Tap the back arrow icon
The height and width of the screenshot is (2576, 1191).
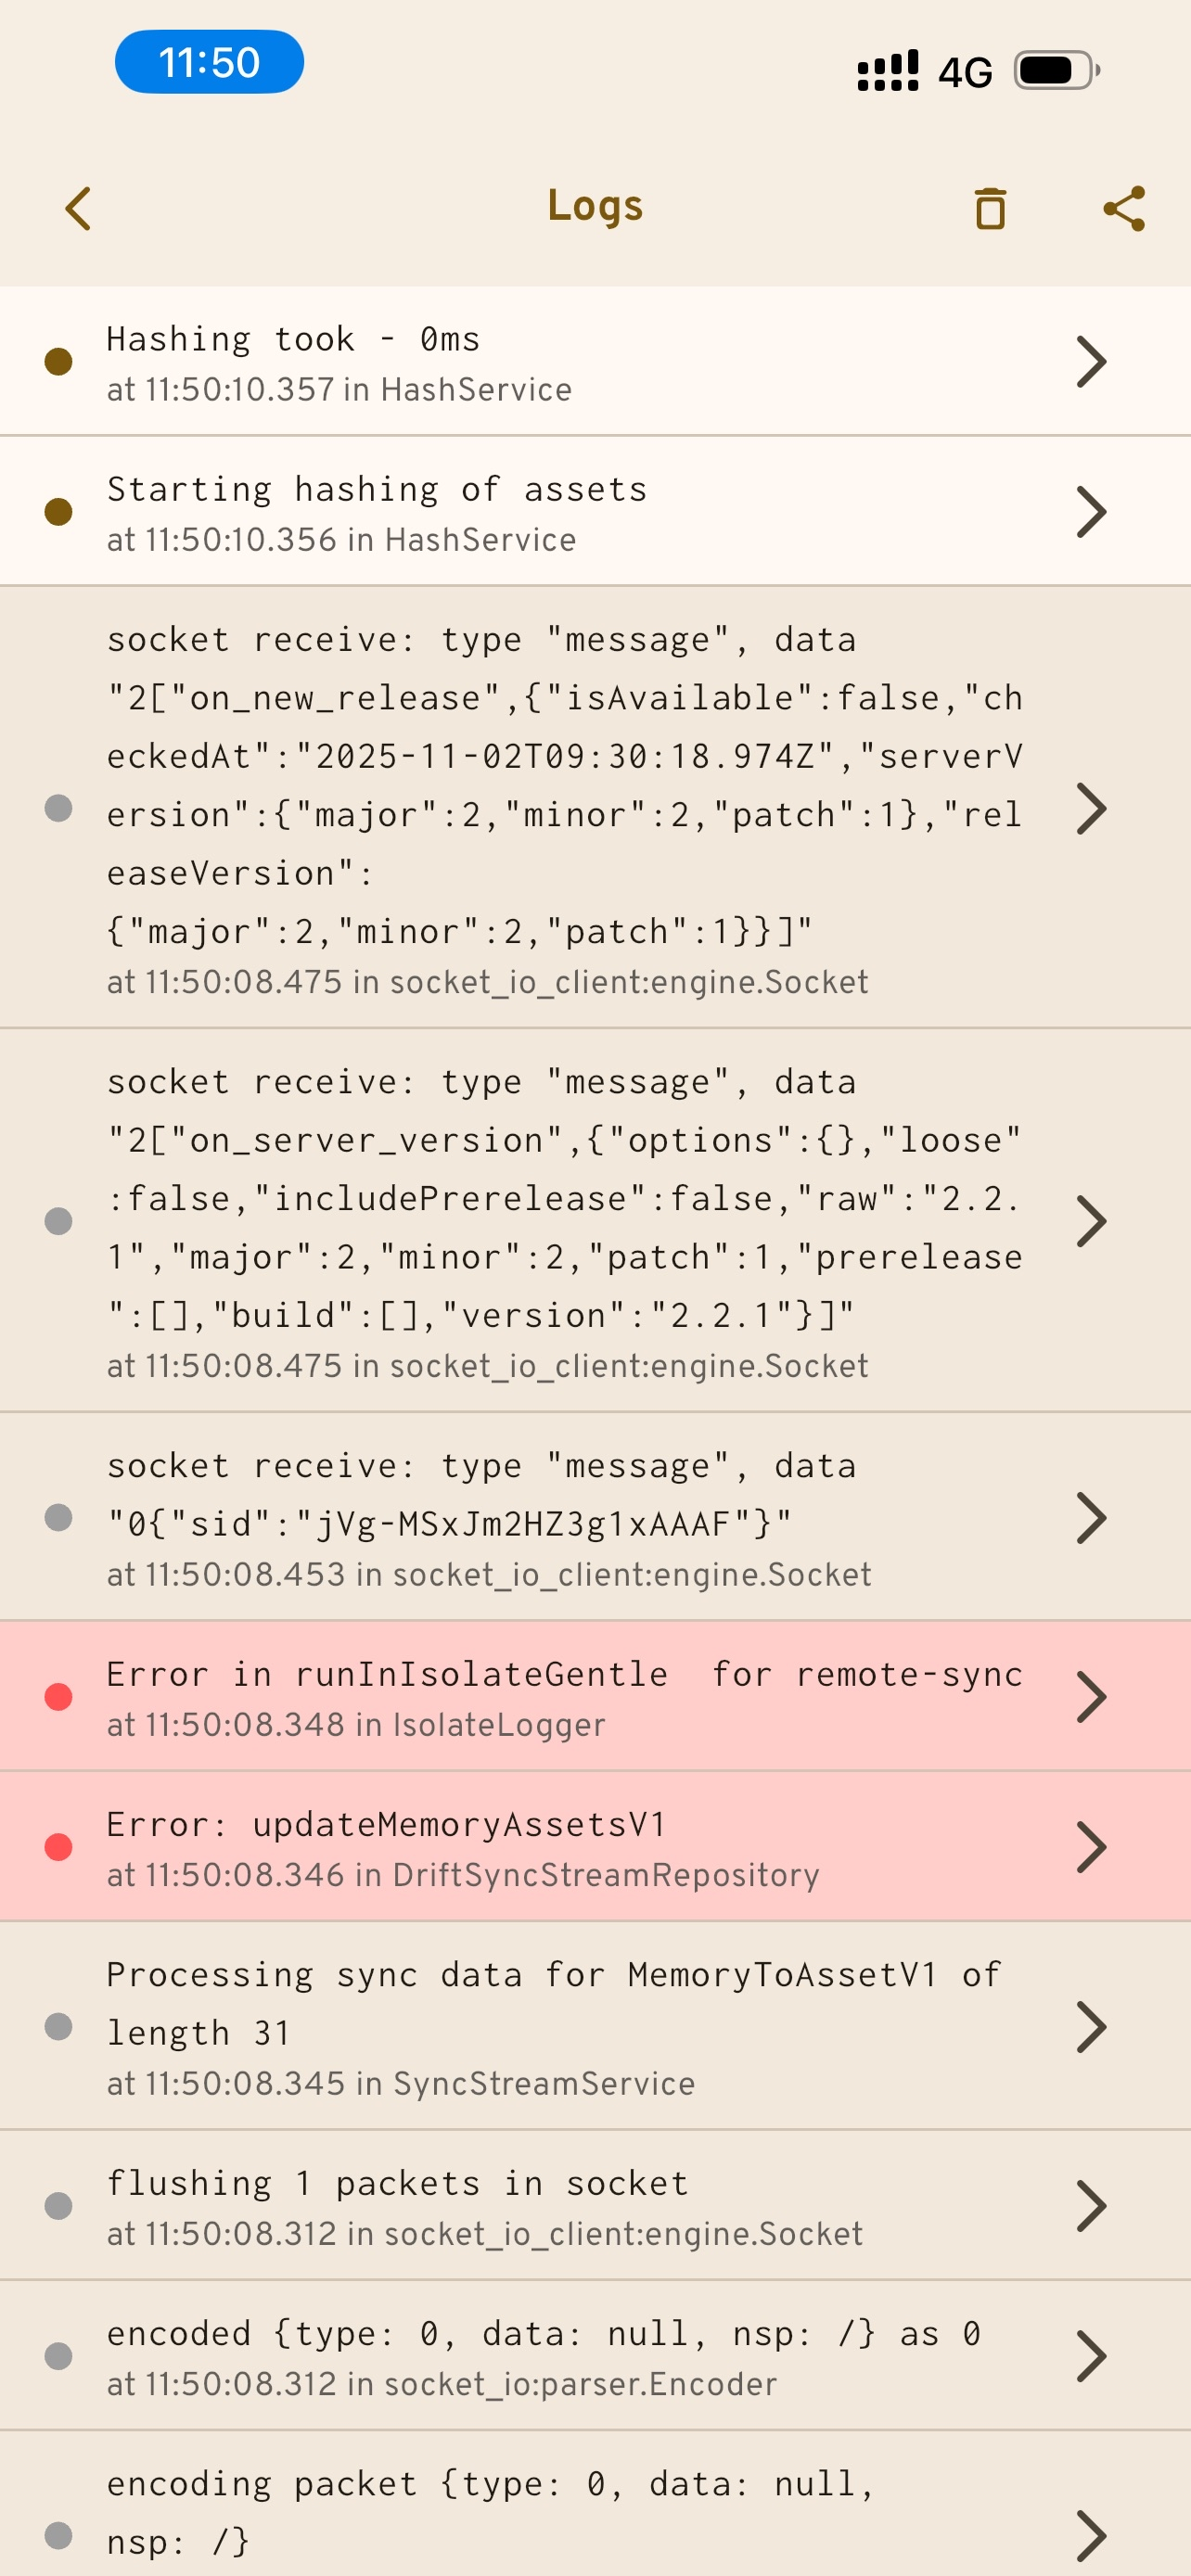click(x=78, y=208)
